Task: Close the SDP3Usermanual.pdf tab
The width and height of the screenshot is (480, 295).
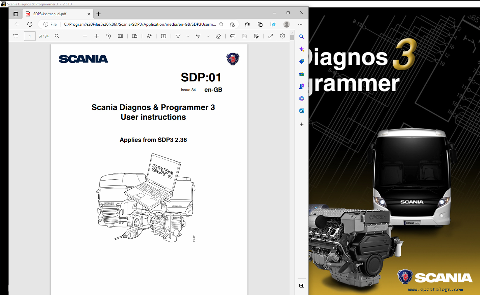Action: (x=89, y=14)
